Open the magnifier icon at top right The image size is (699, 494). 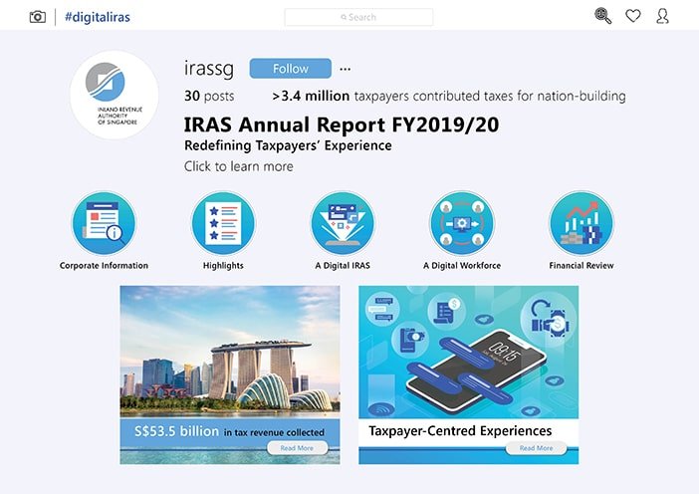602,16
